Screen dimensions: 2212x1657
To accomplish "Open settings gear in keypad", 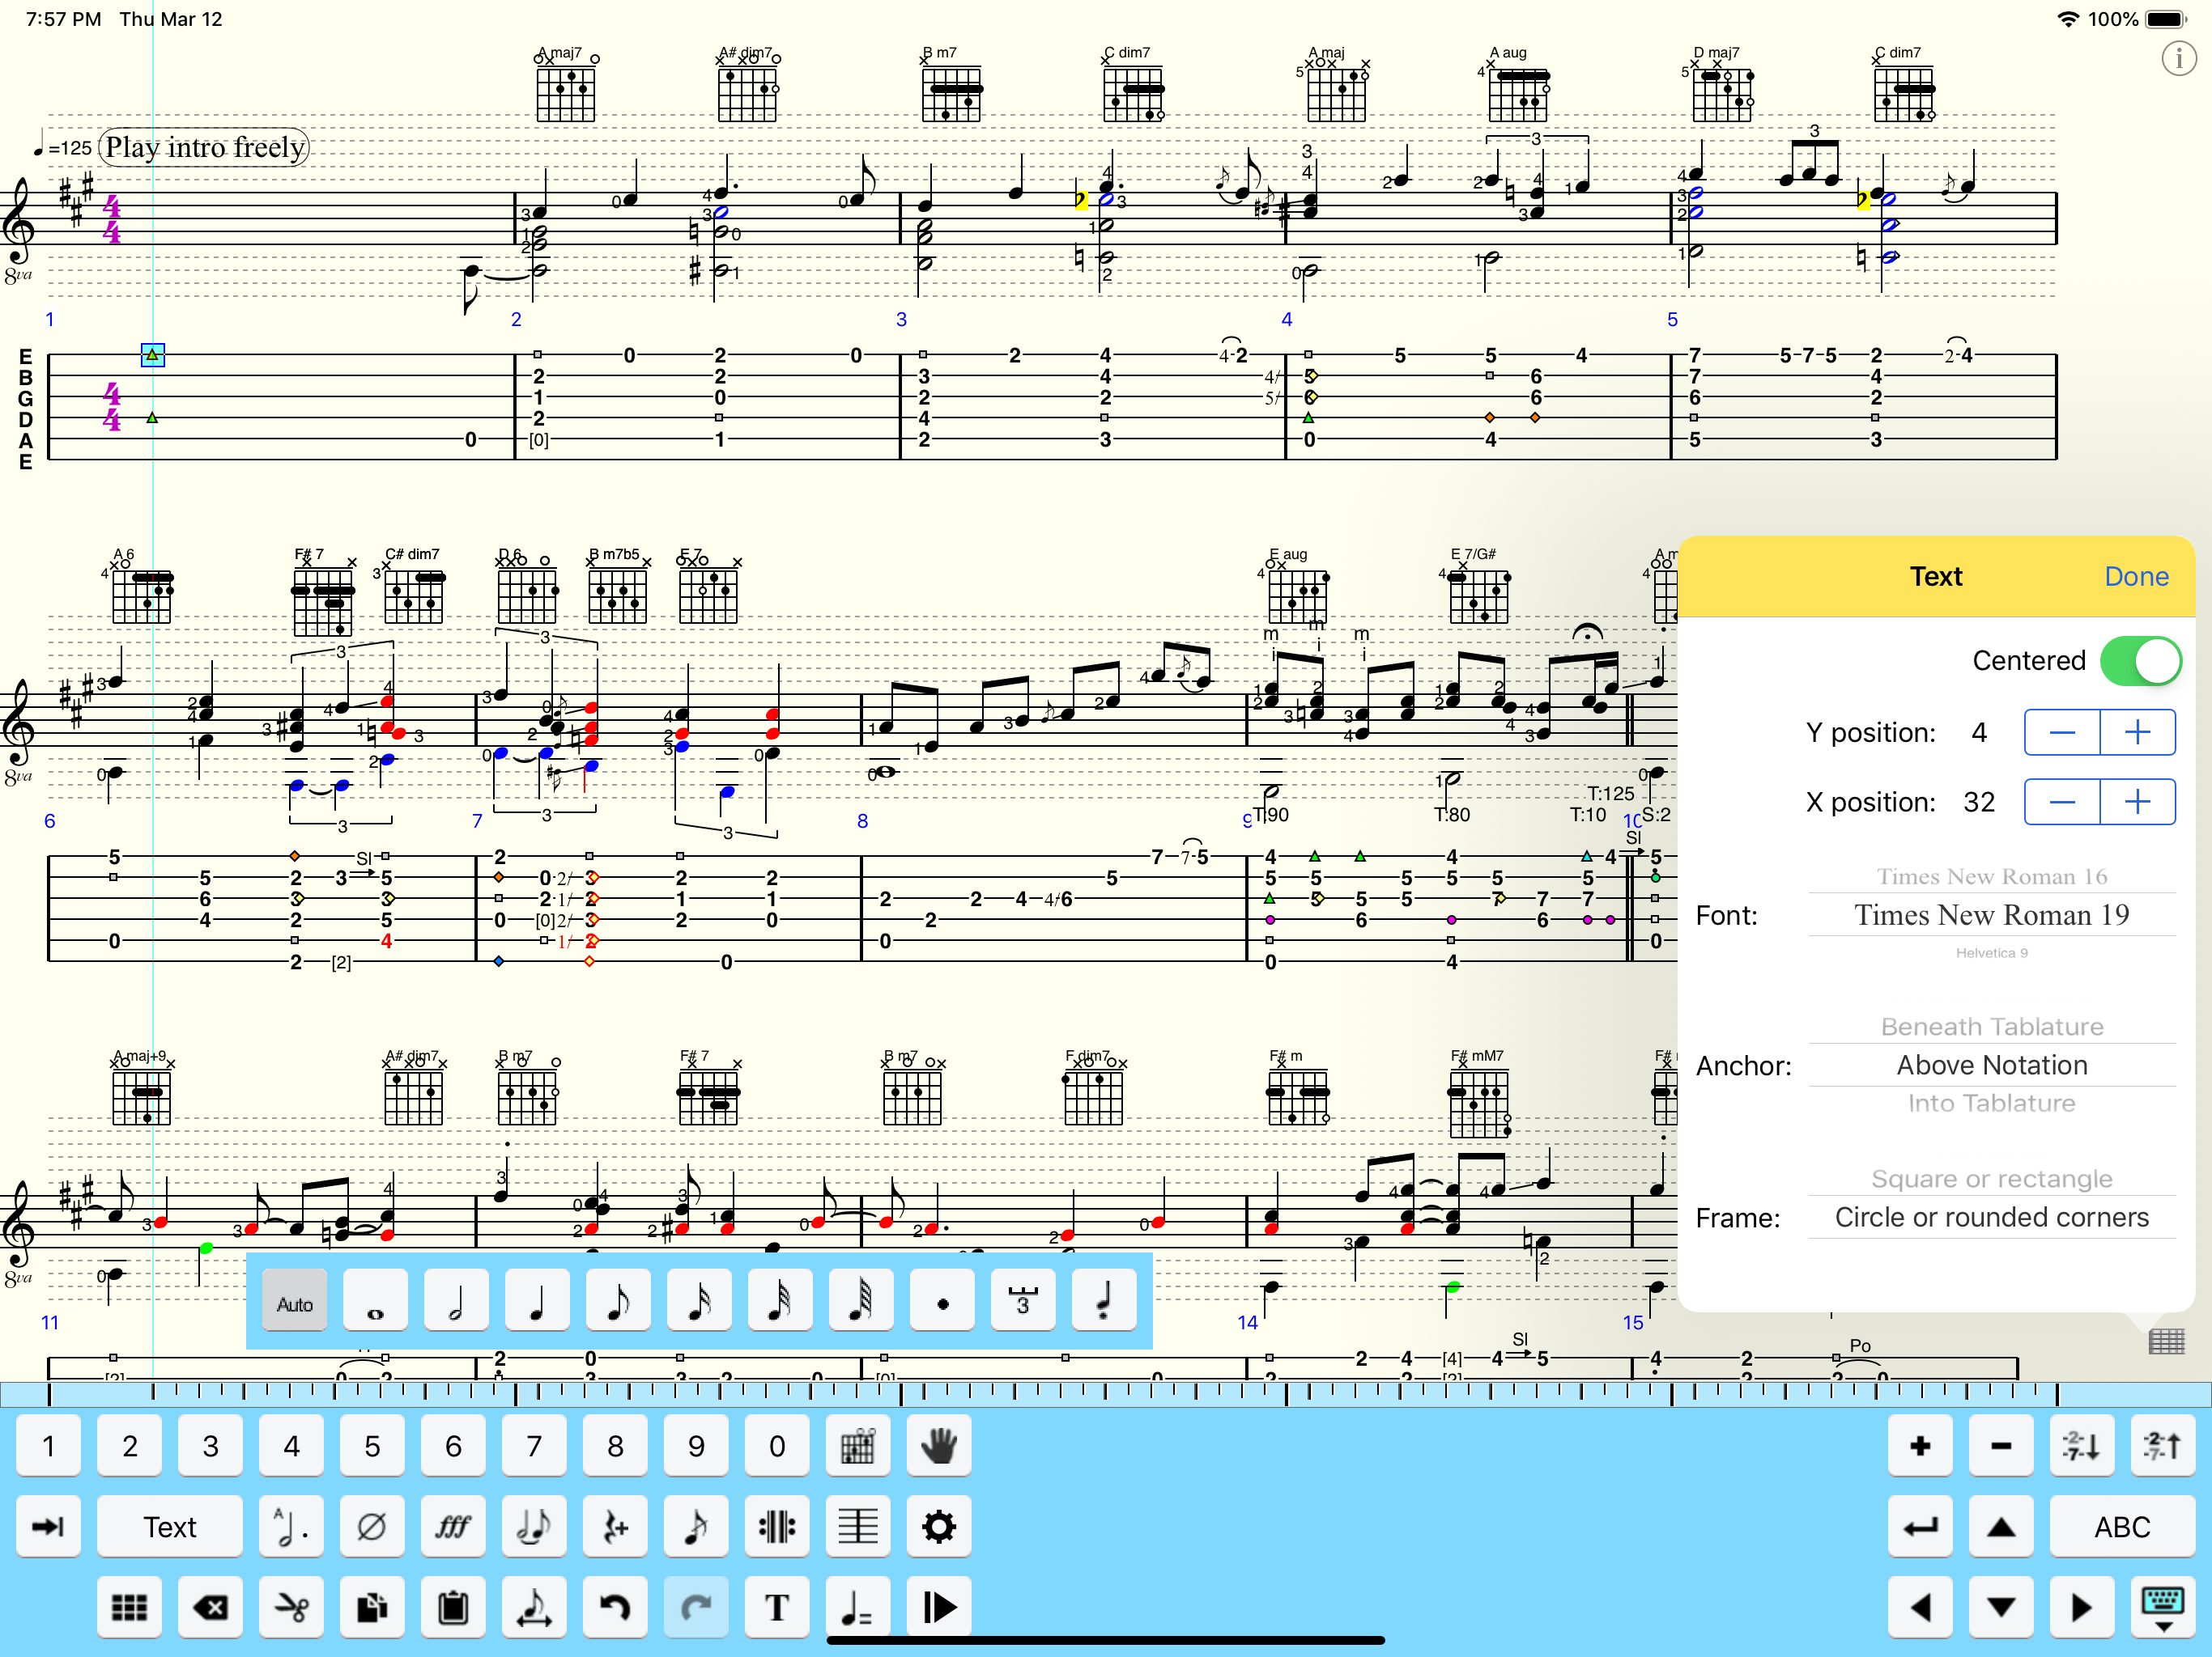I will coord(938,1527).
